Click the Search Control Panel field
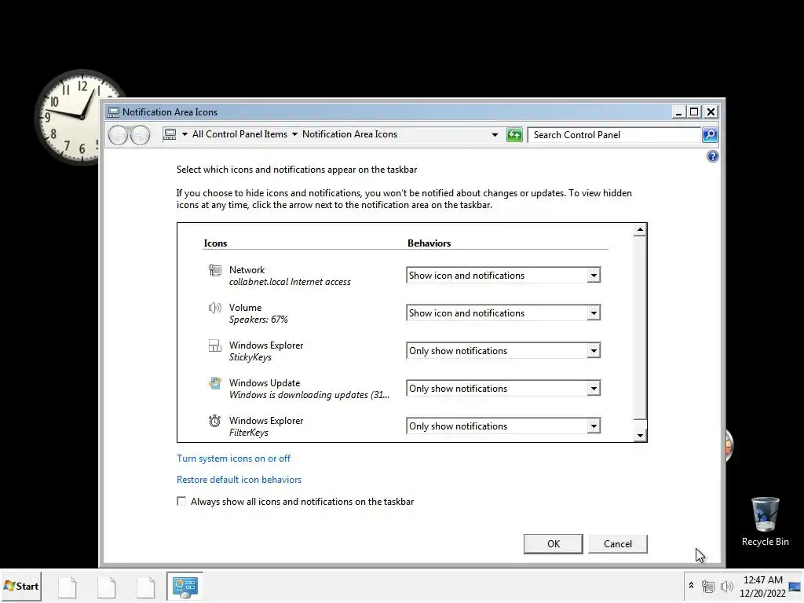Screen dimensions: 804x603 [x=614, y=135]
